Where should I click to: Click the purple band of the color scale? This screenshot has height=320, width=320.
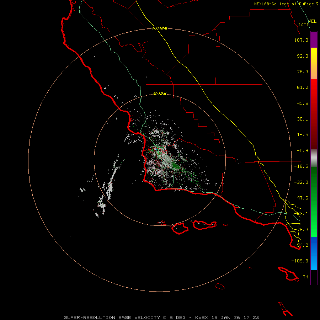pos(314,40)
